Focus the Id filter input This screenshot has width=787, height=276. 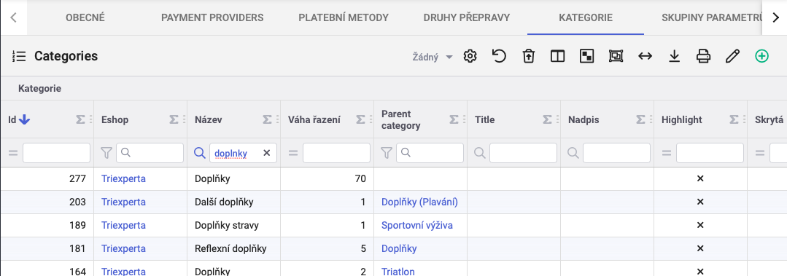pos(56,153)
